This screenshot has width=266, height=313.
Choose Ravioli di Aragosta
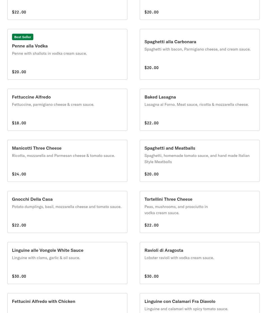pos(164,250)
